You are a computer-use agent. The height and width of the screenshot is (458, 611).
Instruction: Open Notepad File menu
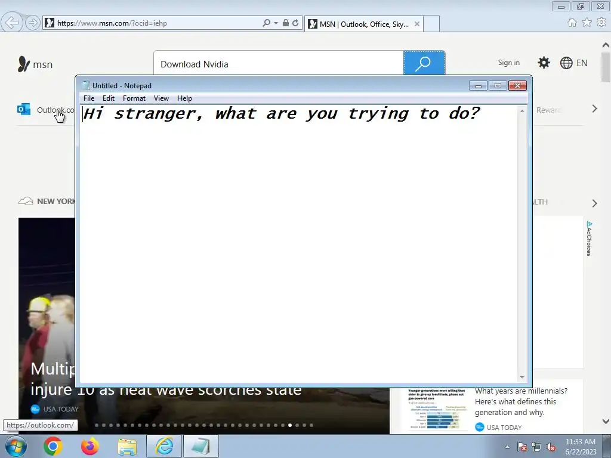tap(89, 98)
